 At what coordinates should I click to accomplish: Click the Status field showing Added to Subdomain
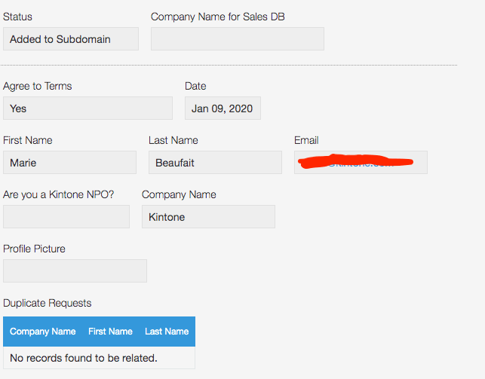coord(70,39)
